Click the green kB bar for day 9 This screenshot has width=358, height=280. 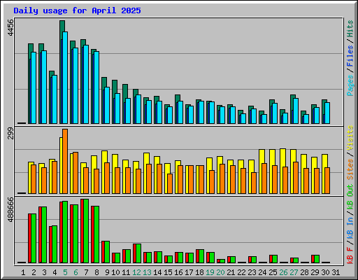click(x=107, y=252)
